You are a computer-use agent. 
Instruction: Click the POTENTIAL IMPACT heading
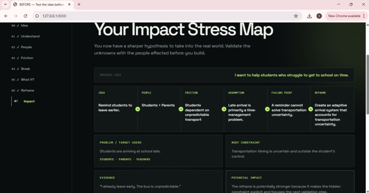pos(246,178)
